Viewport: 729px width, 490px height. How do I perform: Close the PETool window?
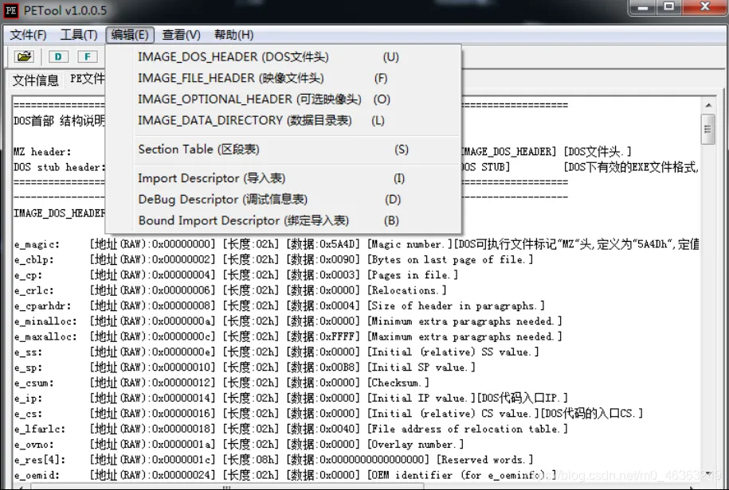point(705,7)
